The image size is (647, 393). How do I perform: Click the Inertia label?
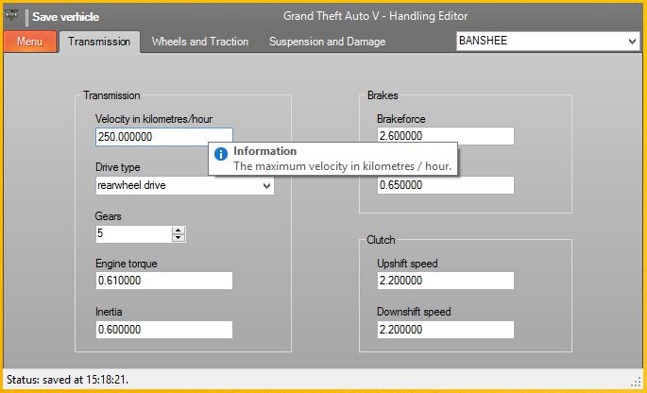coord(109,312)
